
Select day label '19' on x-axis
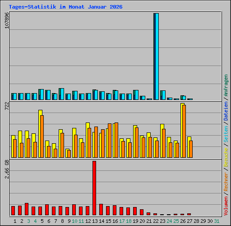click(x=135, y=221)
